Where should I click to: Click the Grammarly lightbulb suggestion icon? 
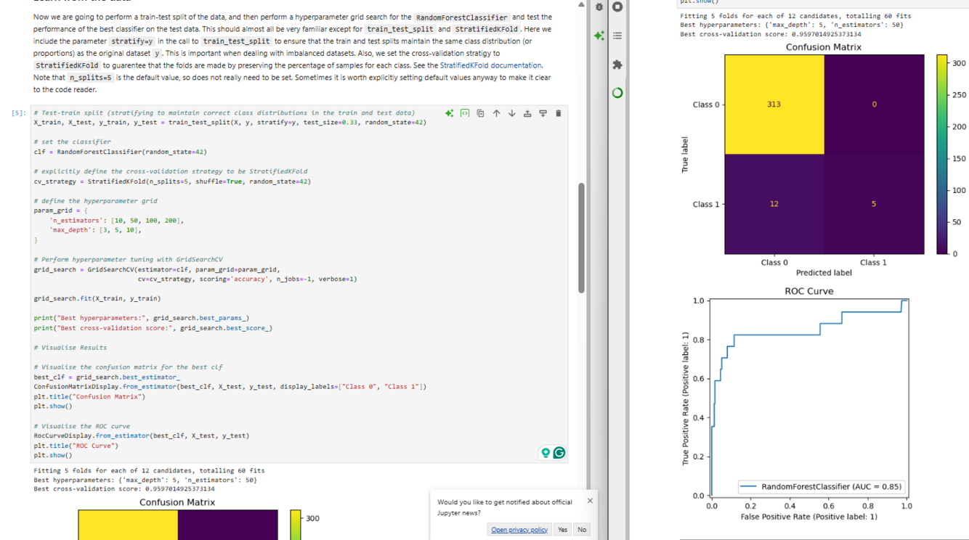546,452
